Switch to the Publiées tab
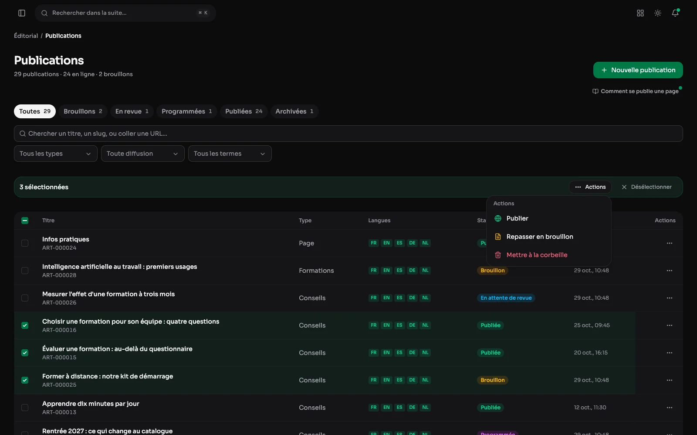 tap(244, 111)
